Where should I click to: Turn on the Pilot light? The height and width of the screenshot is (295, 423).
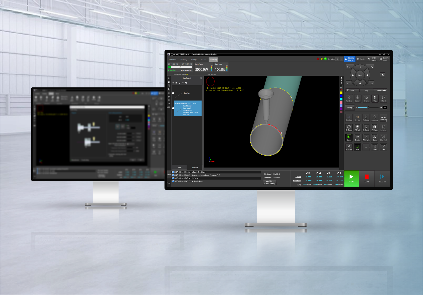click(x=366, y=137)
